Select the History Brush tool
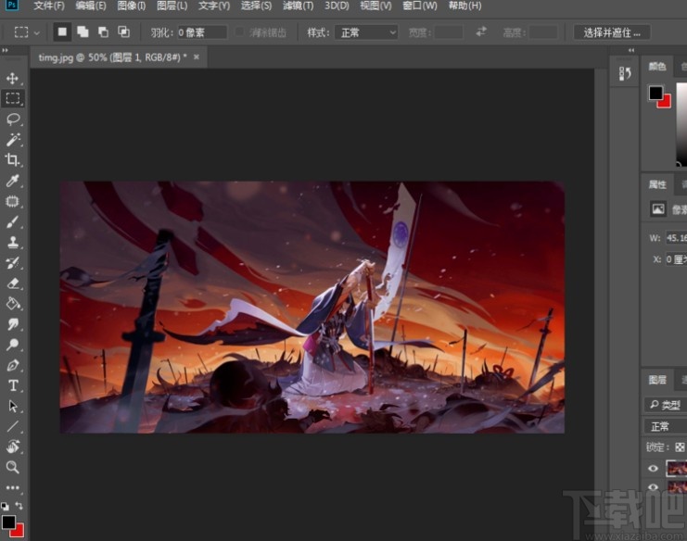Screen dimensions: 687x541 [x=12, y=262]
